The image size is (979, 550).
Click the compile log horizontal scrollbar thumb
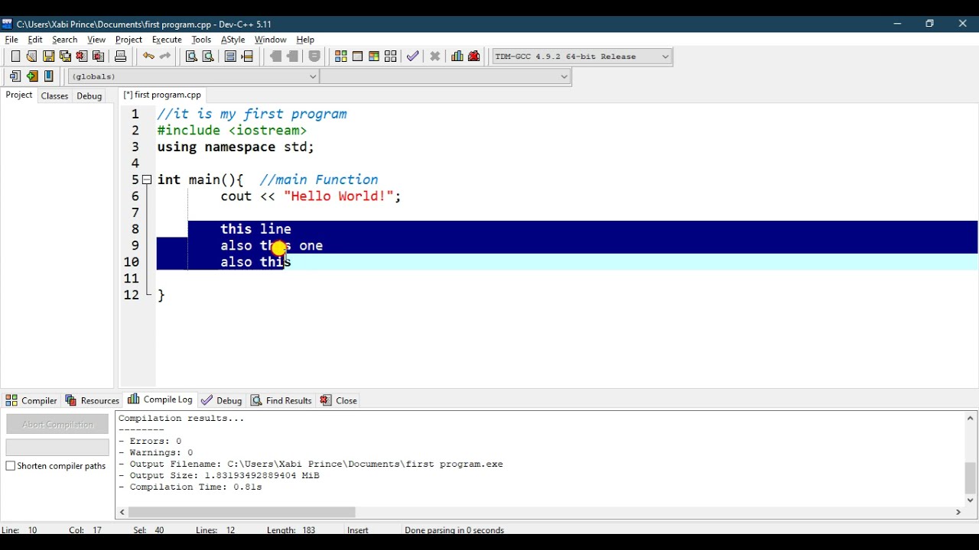(x=242, y=512)
